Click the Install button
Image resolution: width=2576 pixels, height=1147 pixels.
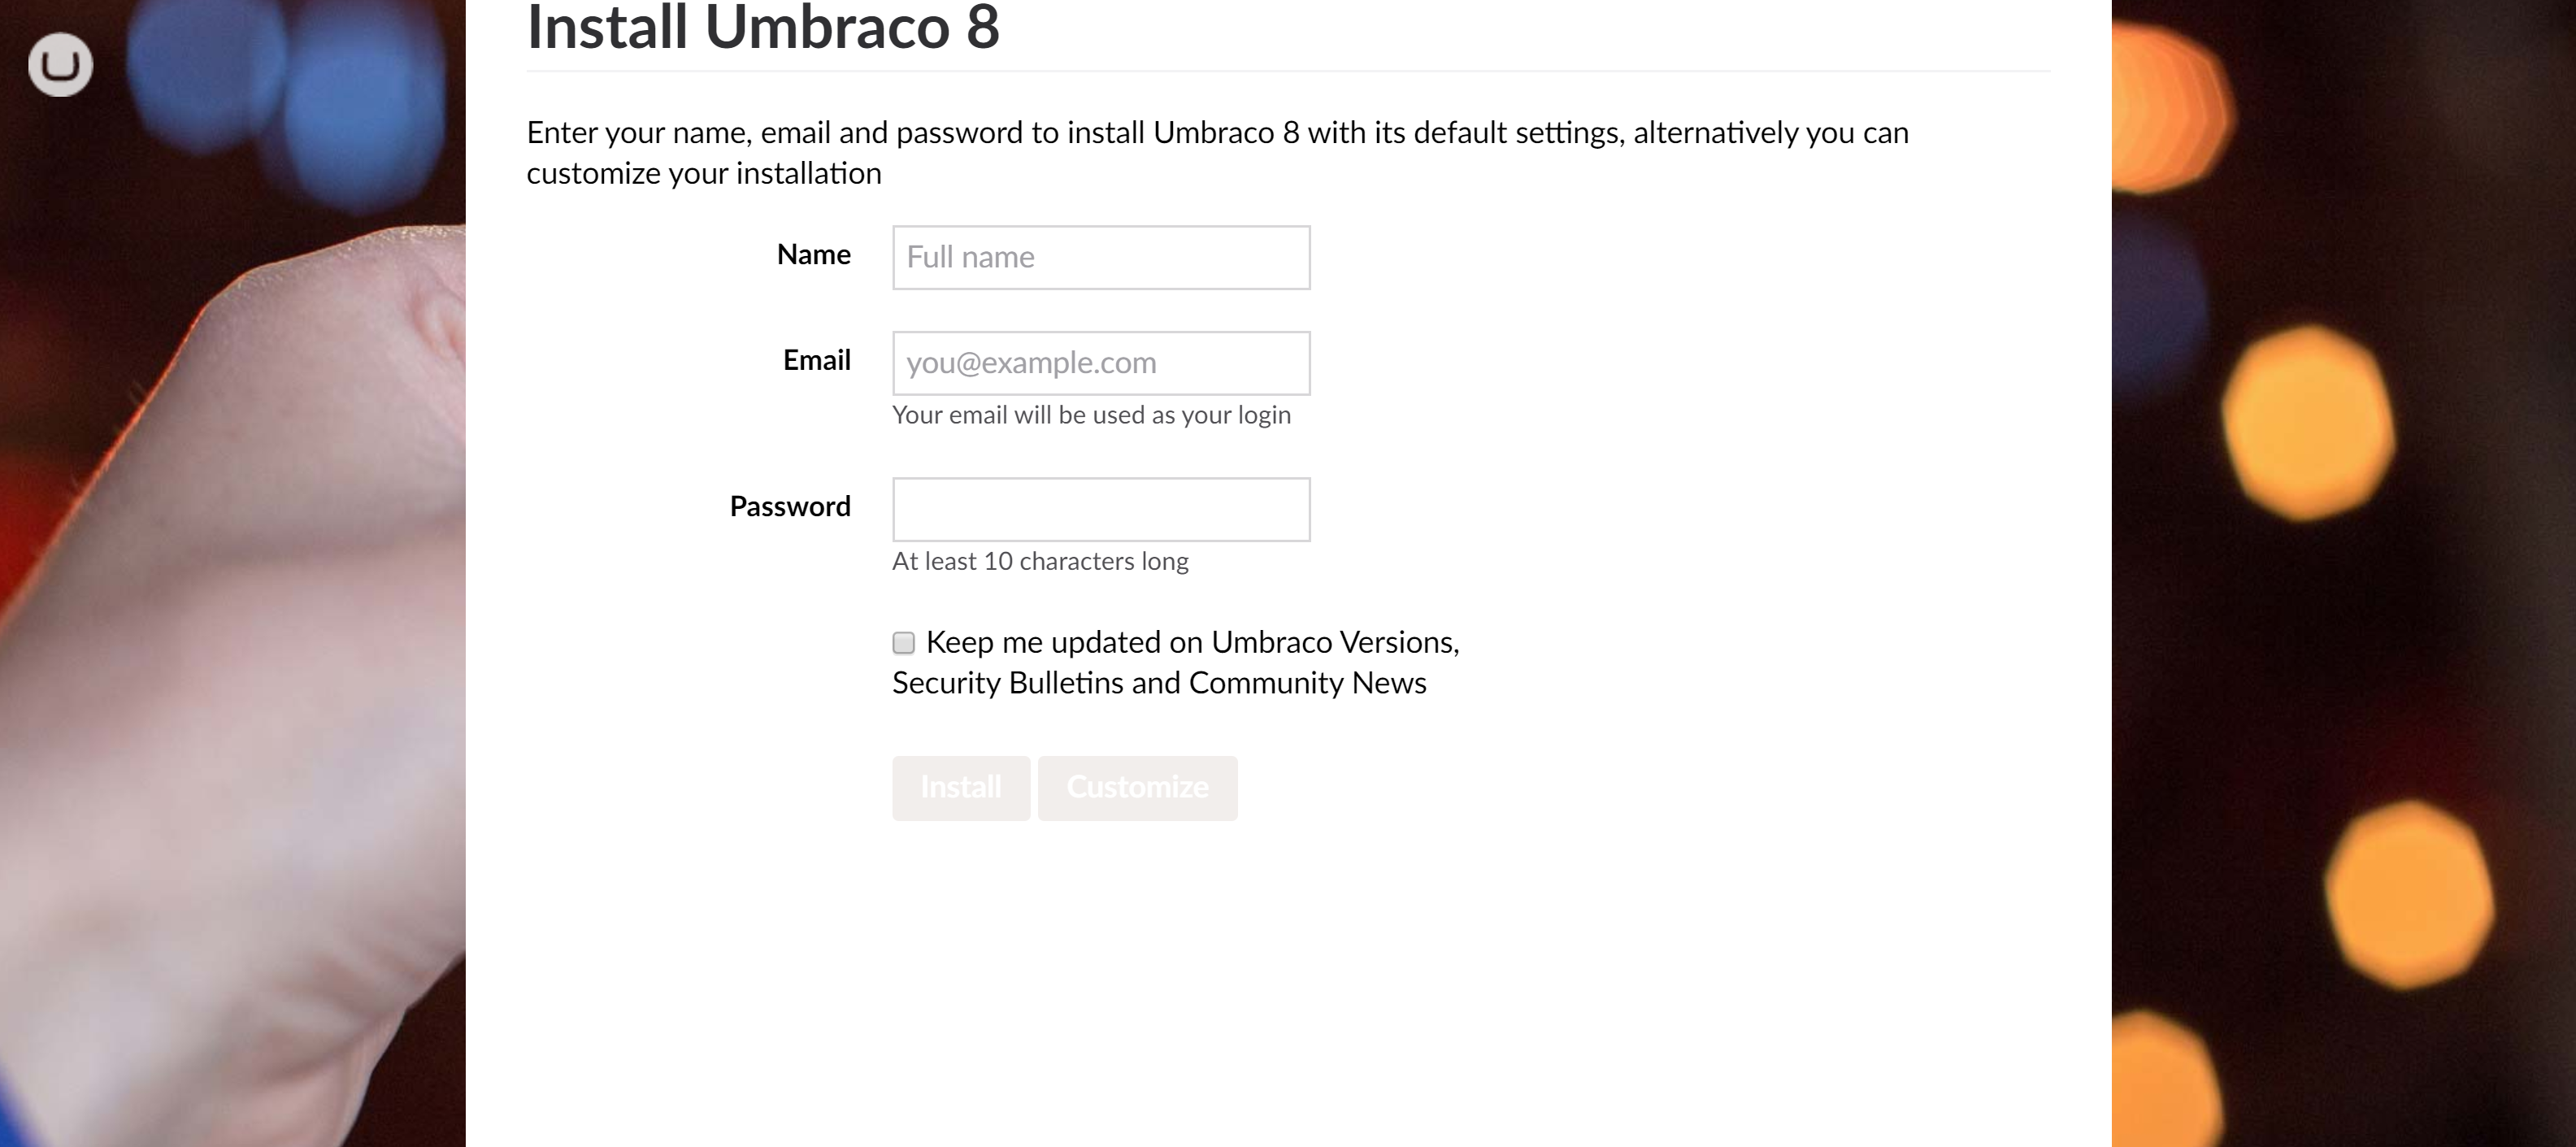click(x=961, y=788)
